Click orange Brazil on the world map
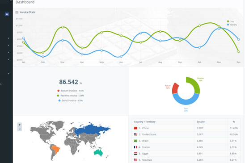 point(56,149)
